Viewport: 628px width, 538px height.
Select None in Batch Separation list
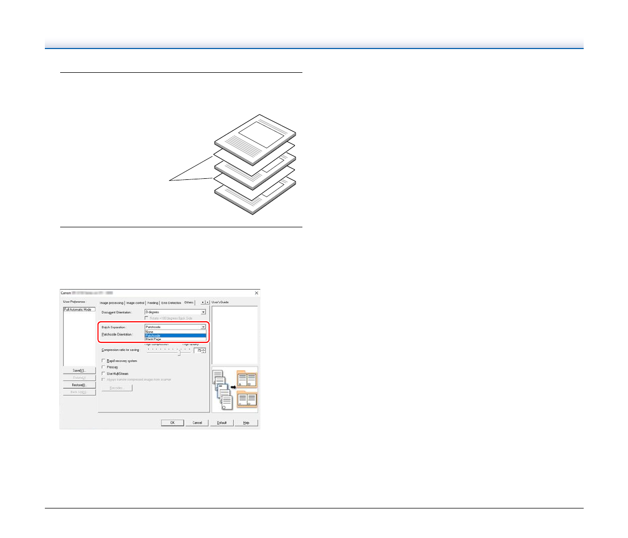[150, 332]
